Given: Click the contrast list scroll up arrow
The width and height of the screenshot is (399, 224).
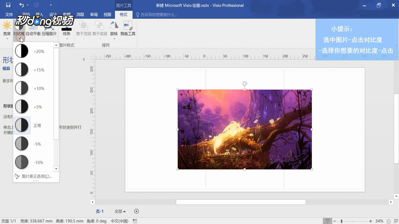Looking at the screenshot, I should pos(56,45).
